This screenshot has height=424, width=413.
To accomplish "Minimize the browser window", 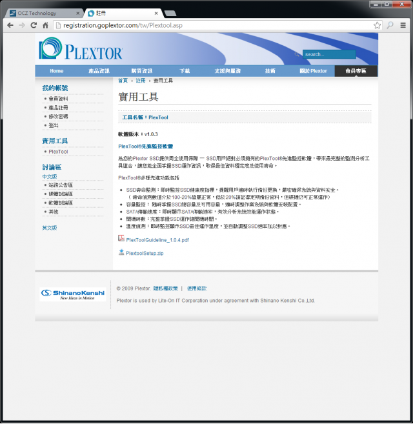I will coord(376,4).
